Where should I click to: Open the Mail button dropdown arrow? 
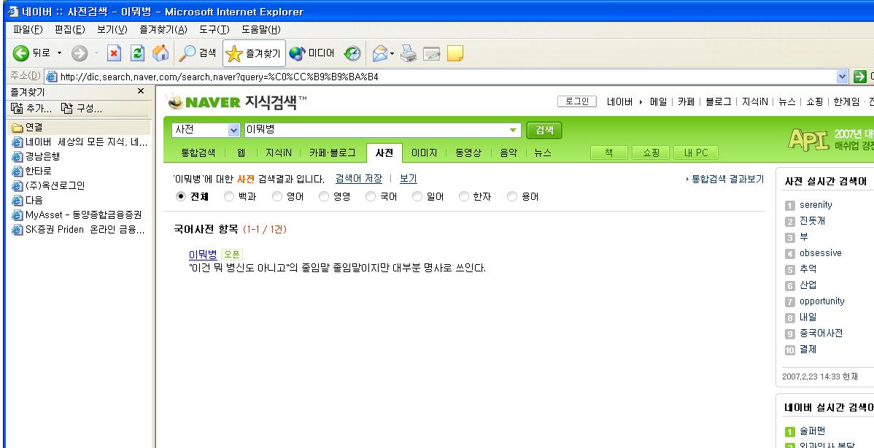point(392,53)
